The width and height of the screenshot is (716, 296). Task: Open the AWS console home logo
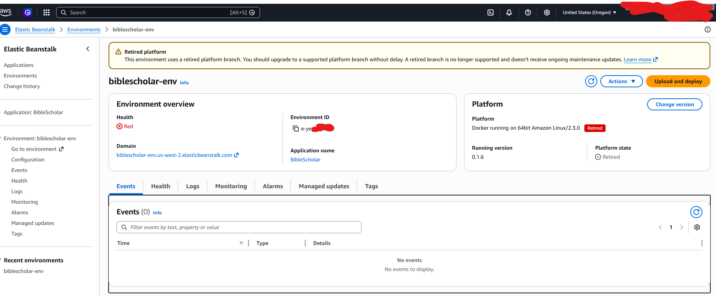pyautogui.click(x=5, y=12)
